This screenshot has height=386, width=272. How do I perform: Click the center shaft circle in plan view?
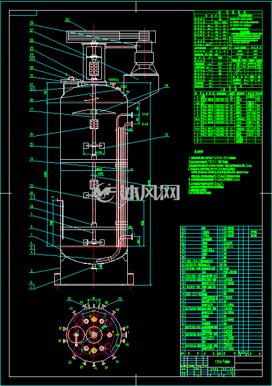point(94,334)
